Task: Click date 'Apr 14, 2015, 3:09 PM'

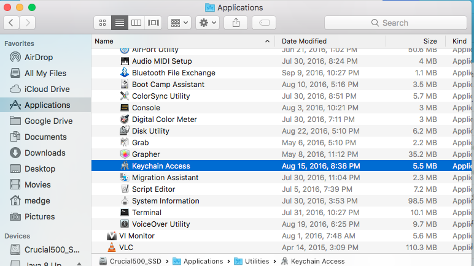Action: coord(320,248)
